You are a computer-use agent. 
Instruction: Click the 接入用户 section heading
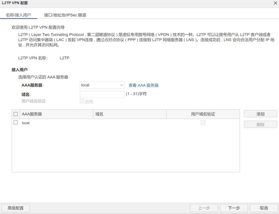[x=19, y=70]
